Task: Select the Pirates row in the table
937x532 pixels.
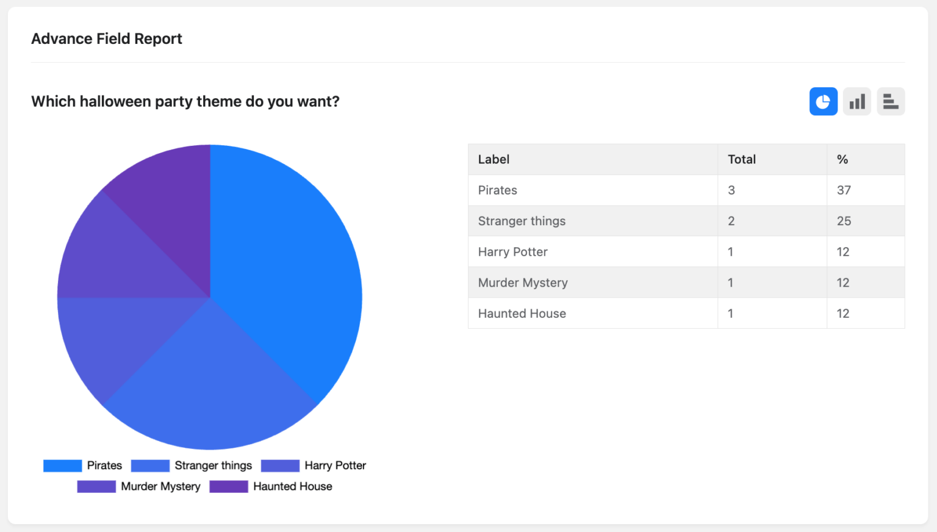Action: coord(592,190)
